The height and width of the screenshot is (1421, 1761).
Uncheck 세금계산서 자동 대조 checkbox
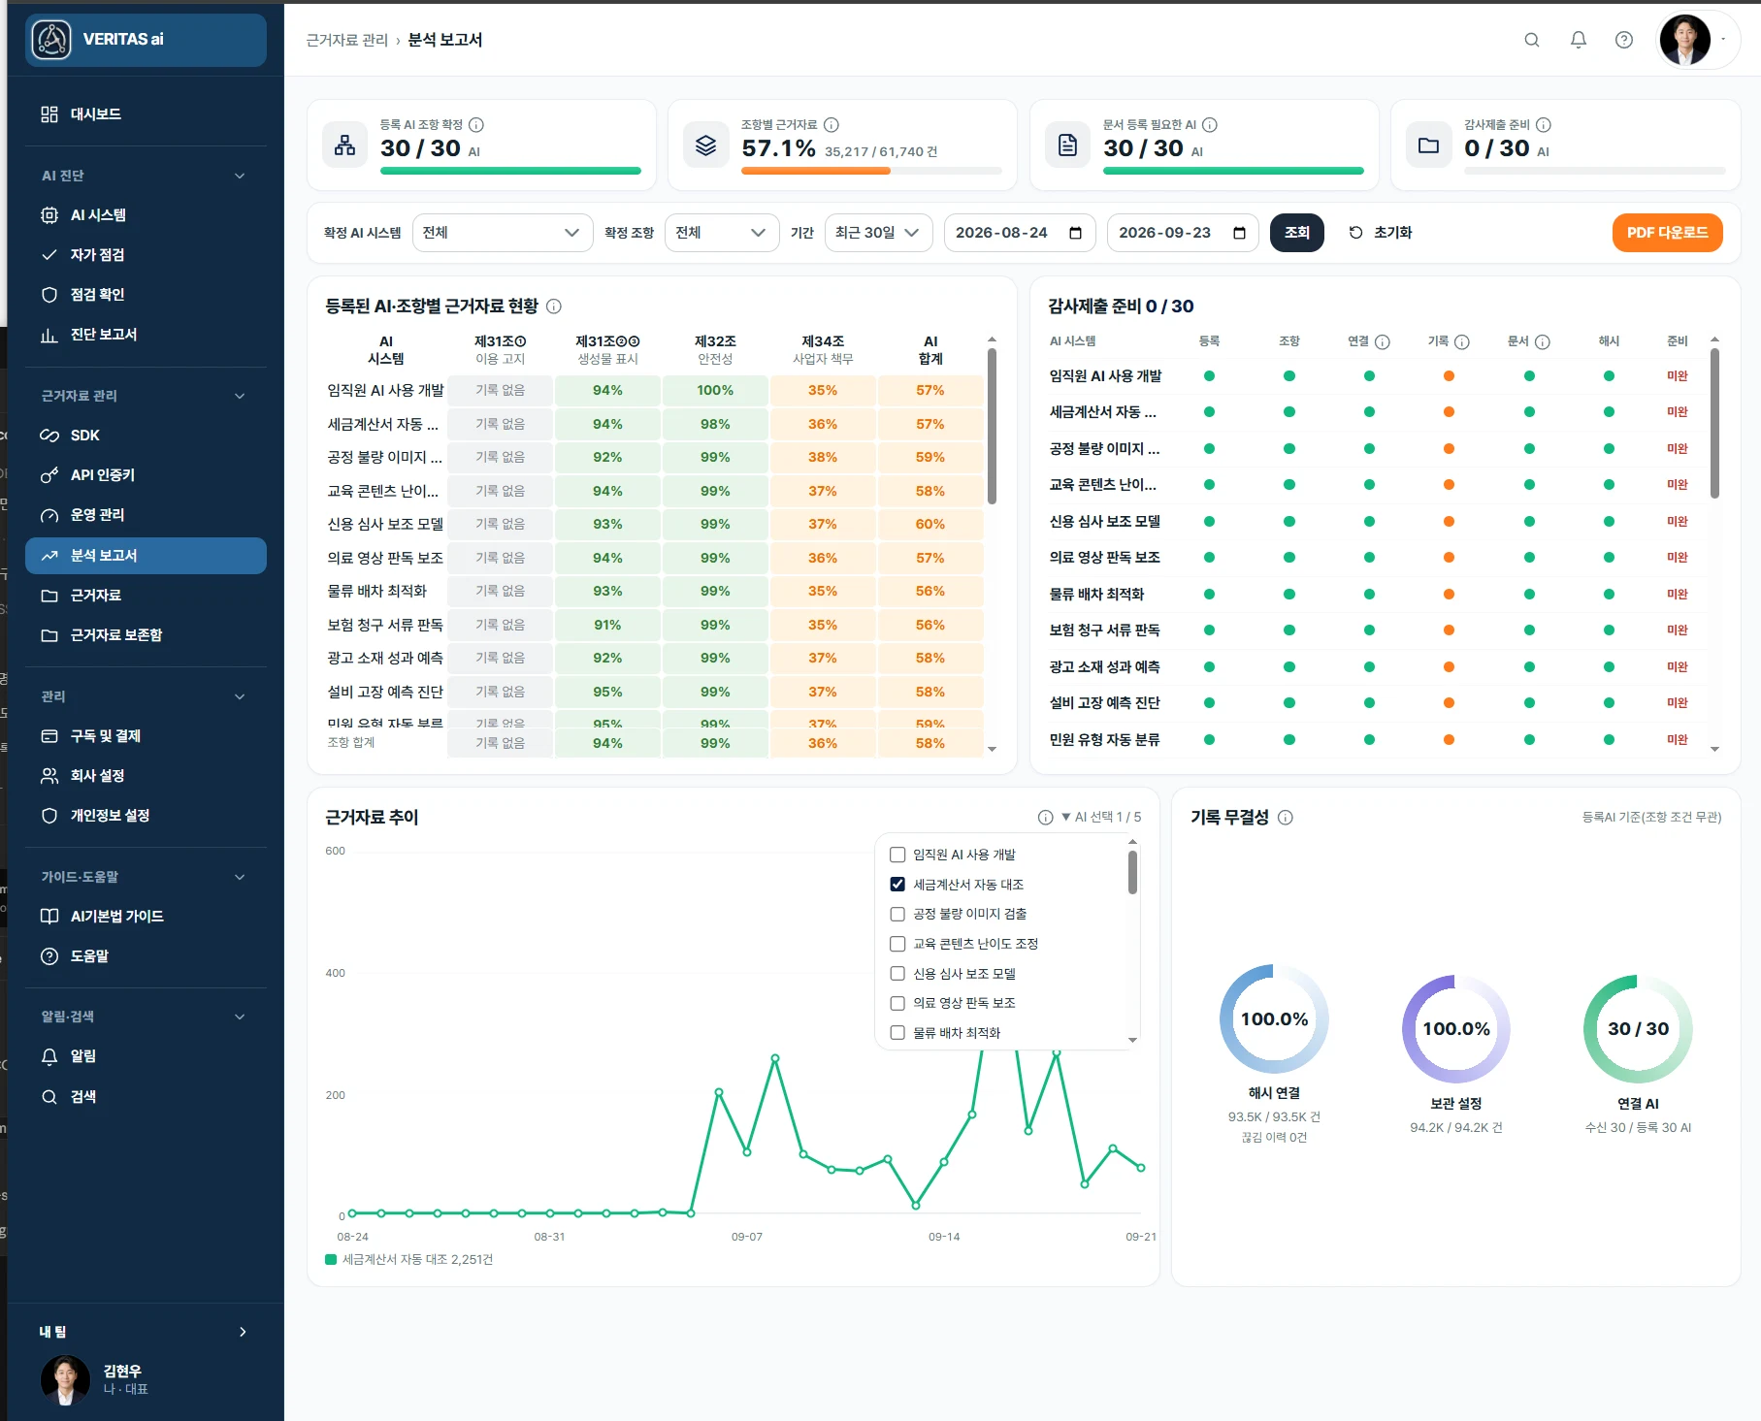click(x=897, y=885)
